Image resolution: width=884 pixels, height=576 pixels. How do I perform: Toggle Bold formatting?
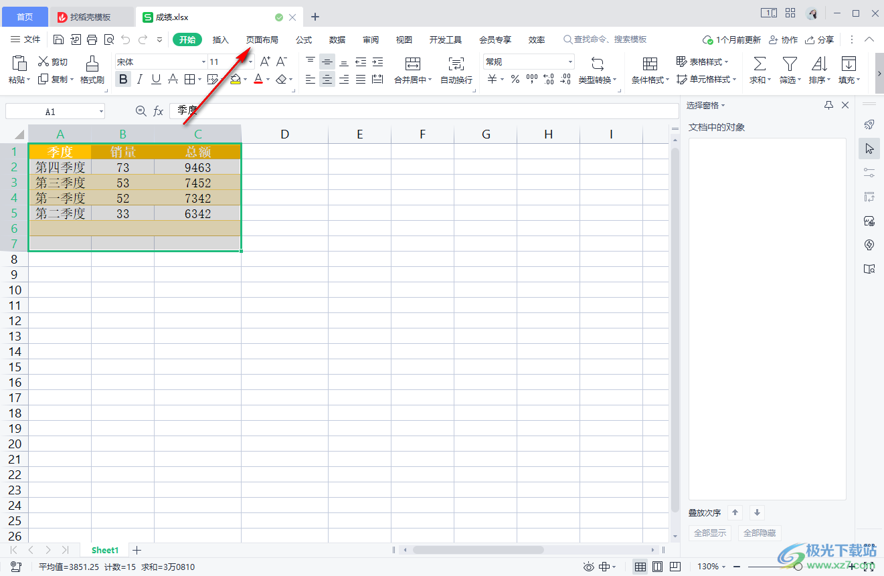123,80
